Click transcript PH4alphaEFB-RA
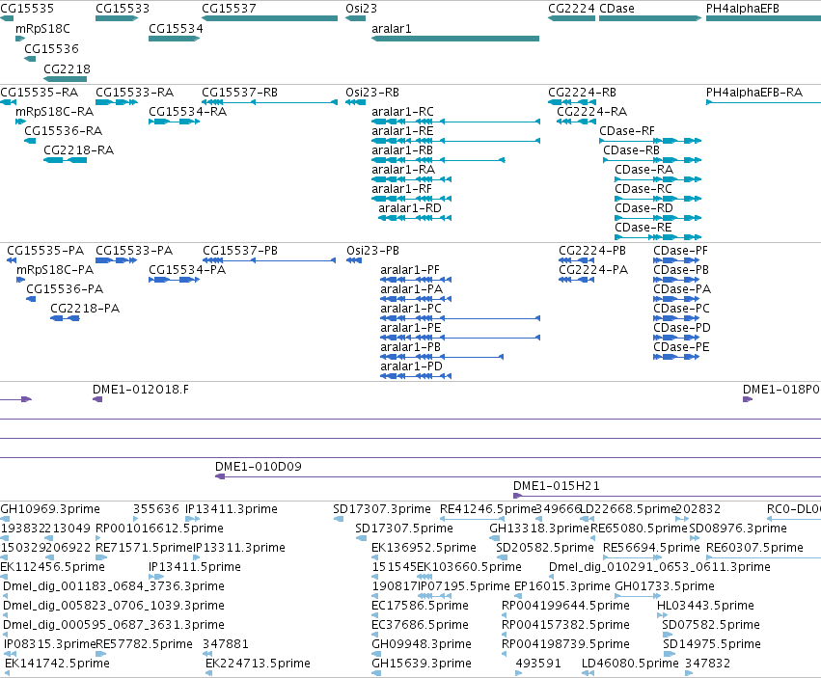This screenshot has width=821, height=678. pos(763,102)
